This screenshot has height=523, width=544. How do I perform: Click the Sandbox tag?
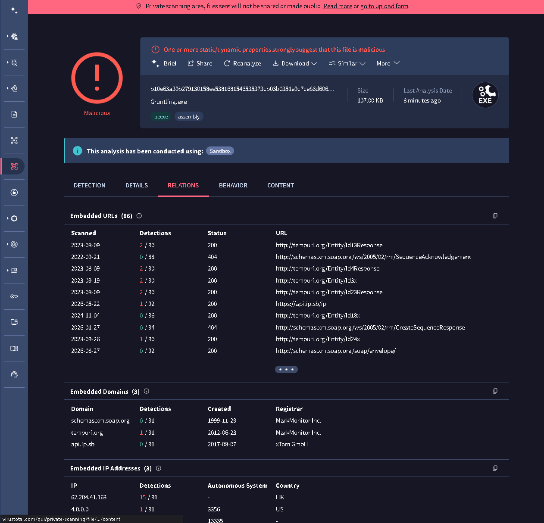click(220, 151)
